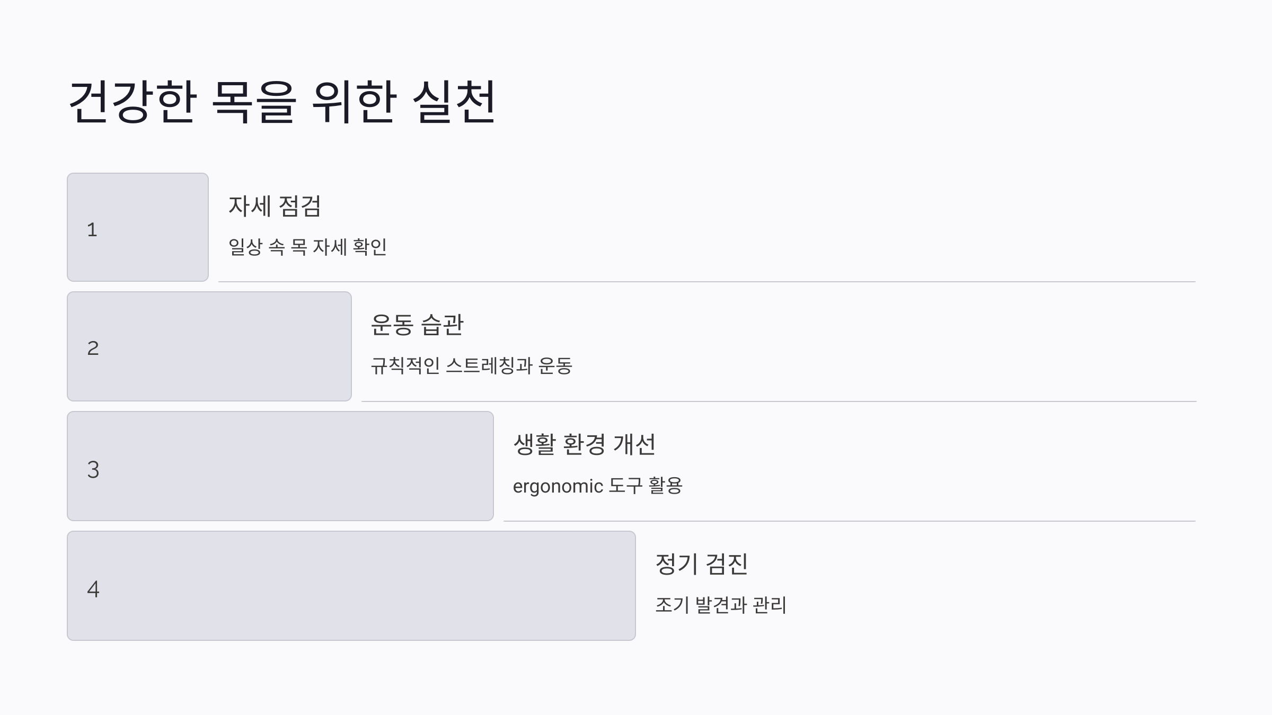Click the heading 자세 점검

click(x=275, y=207)
